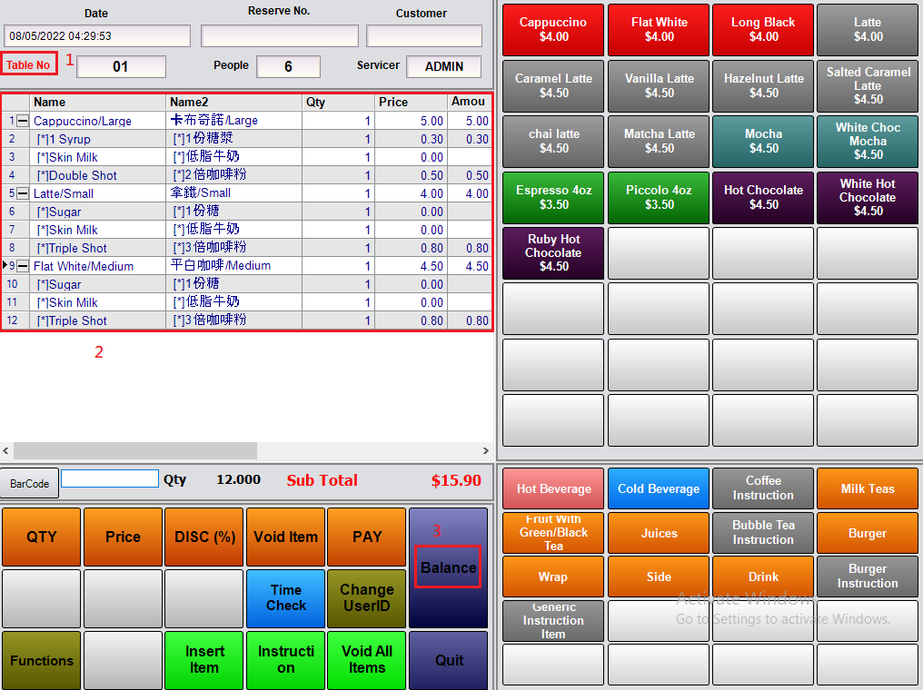The image size is (923, 690).
Task: Click the Reserve No. field
Action: pos(280,36)
